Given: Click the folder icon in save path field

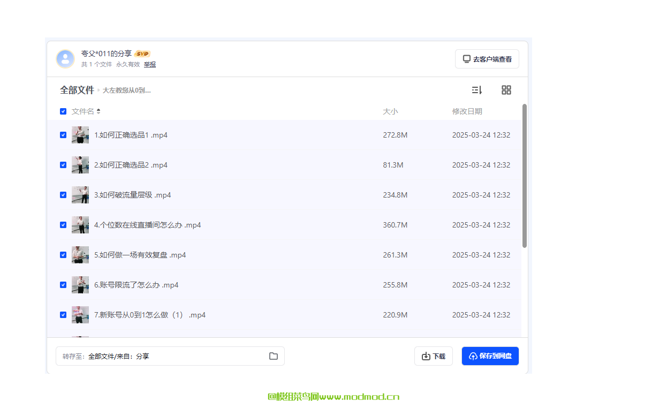Looking at the screenshot, I should (274, 356).
